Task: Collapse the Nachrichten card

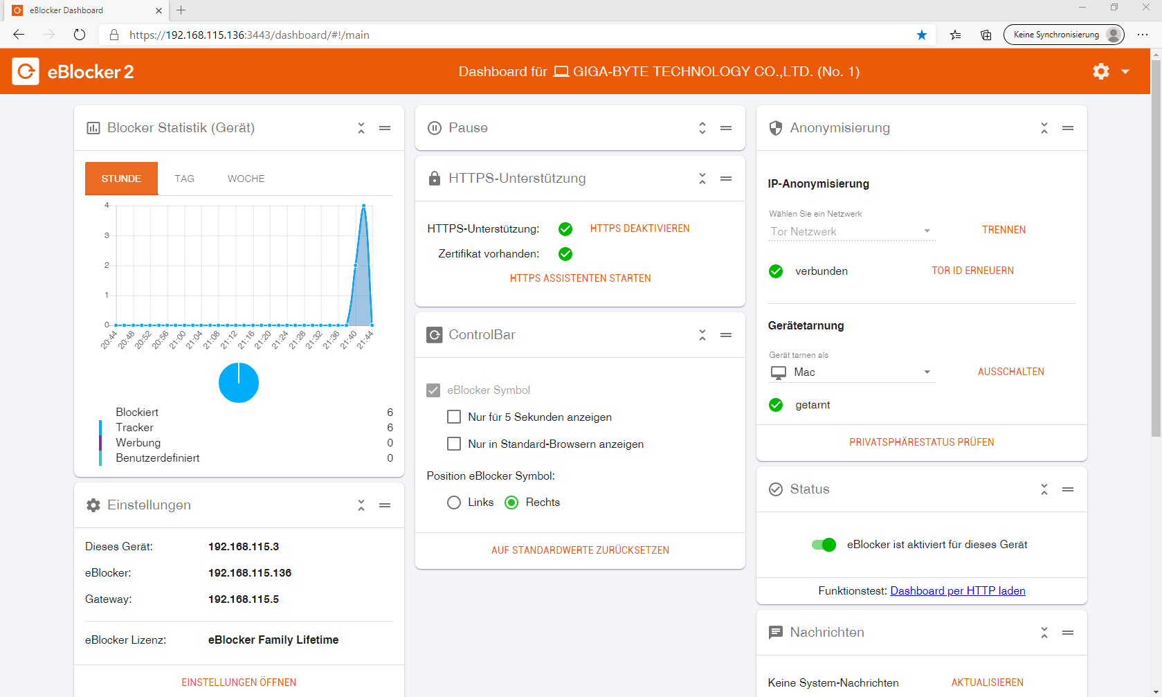Action: point(1044,633)
